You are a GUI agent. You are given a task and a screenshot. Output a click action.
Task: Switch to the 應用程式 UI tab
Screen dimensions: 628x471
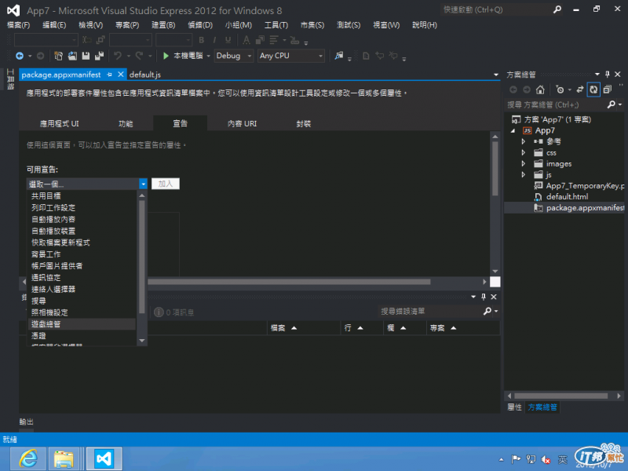click(x=60, y=124)
